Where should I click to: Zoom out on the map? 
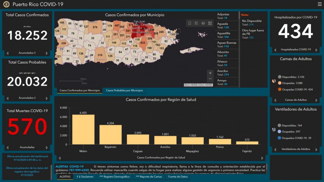[210, 79]
